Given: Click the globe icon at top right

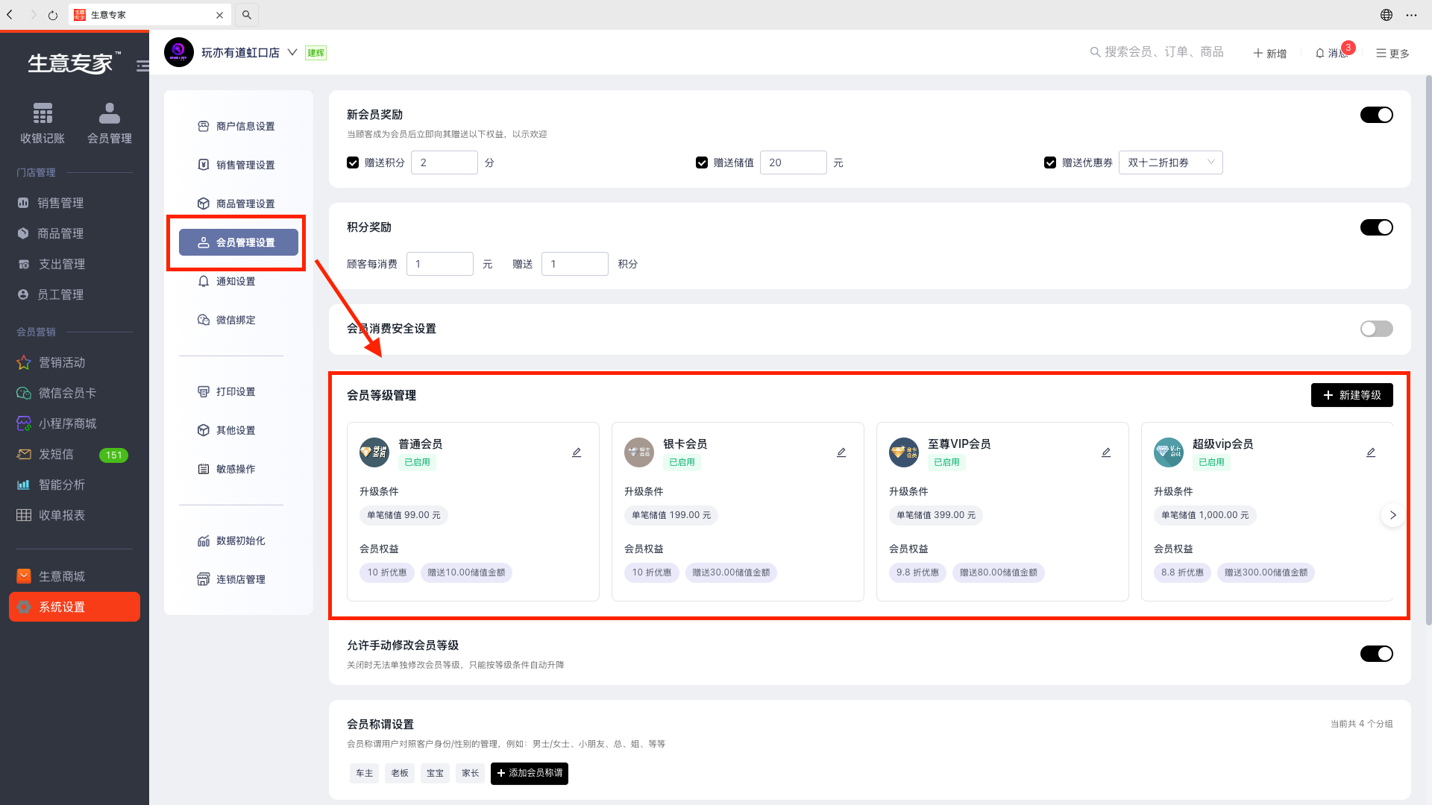Looking at the screenshot, I should [1387, 15].
